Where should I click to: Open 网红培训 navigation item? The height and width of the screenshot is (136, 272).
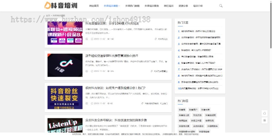169,6
